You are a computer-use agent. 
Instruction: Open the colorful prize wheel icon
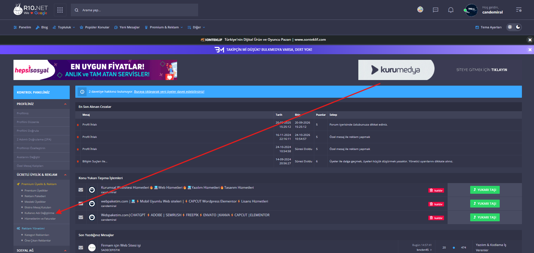(x=420, y=10)
